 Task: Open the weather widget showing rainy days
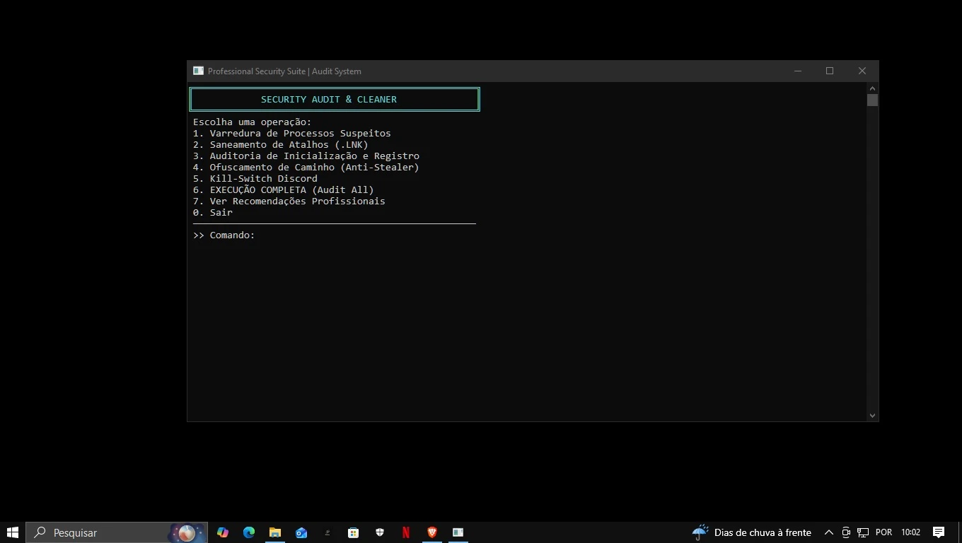coord(752,532)
